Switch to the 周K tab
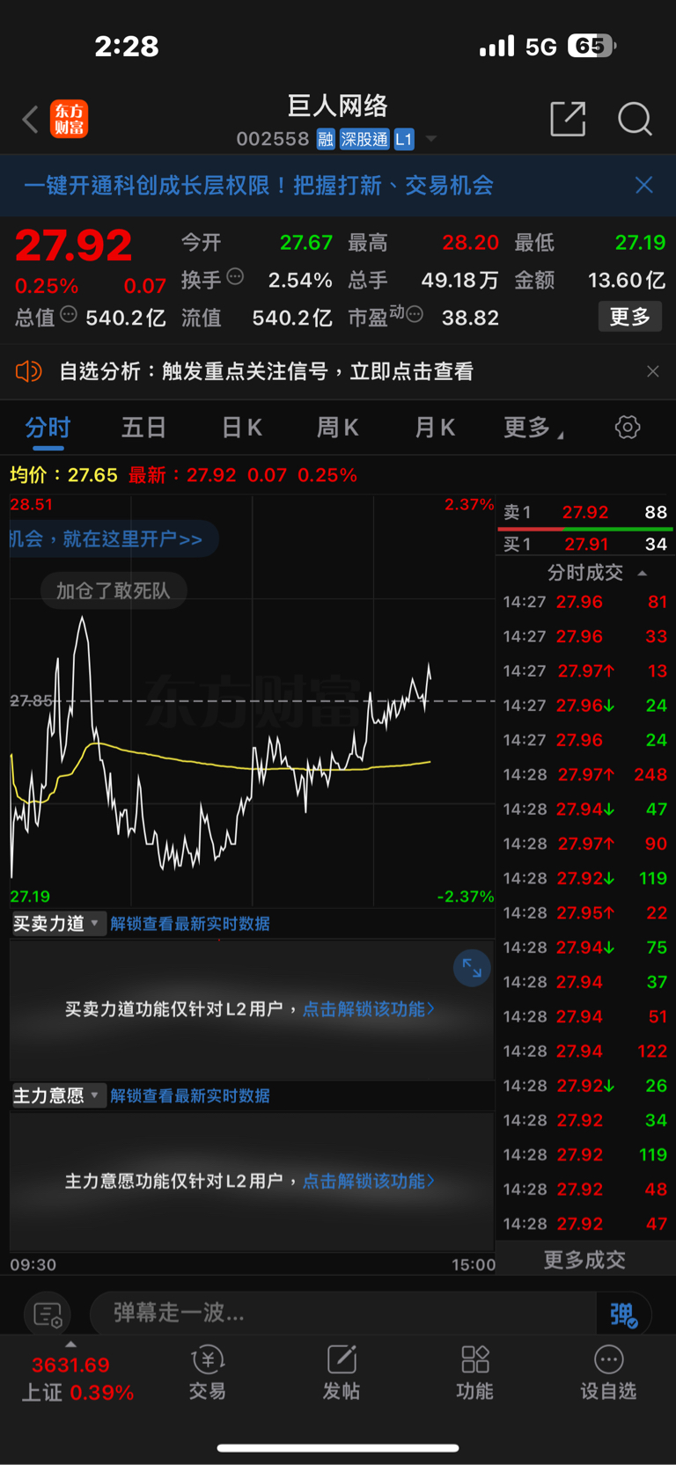676x1465 pixels. tap(338, 428)
